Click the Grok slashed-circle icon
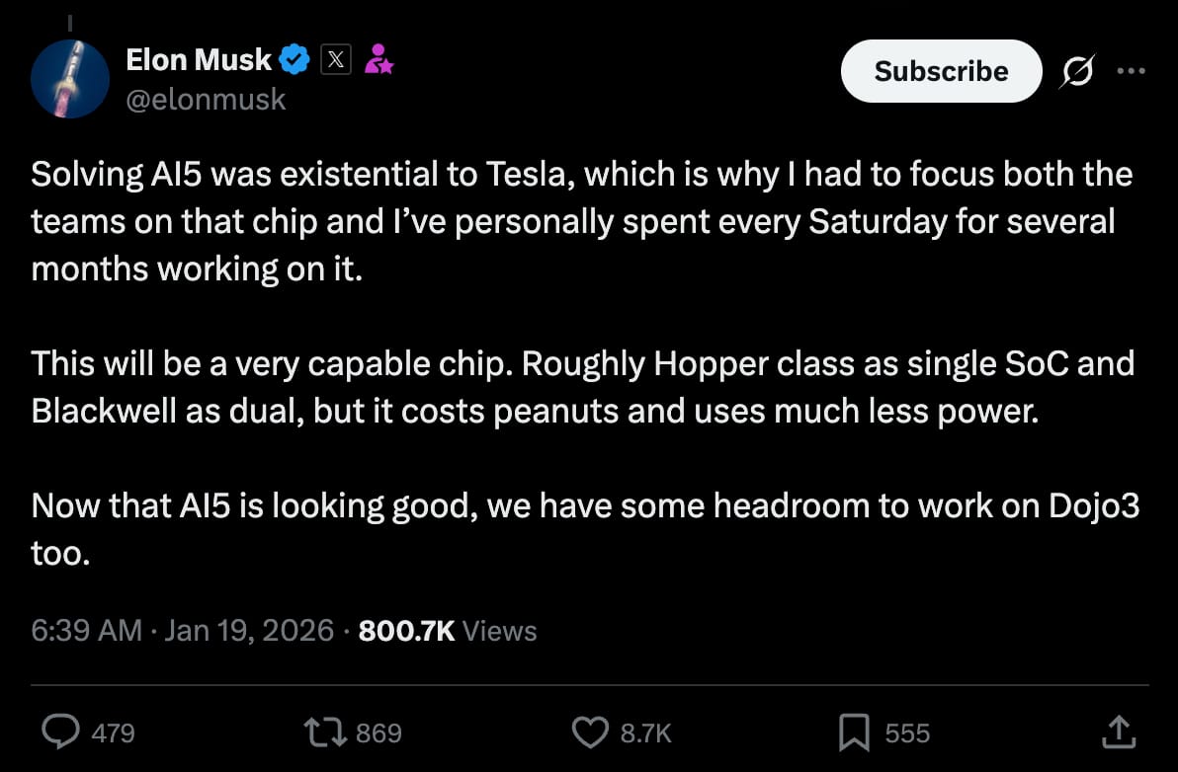 1076,71
